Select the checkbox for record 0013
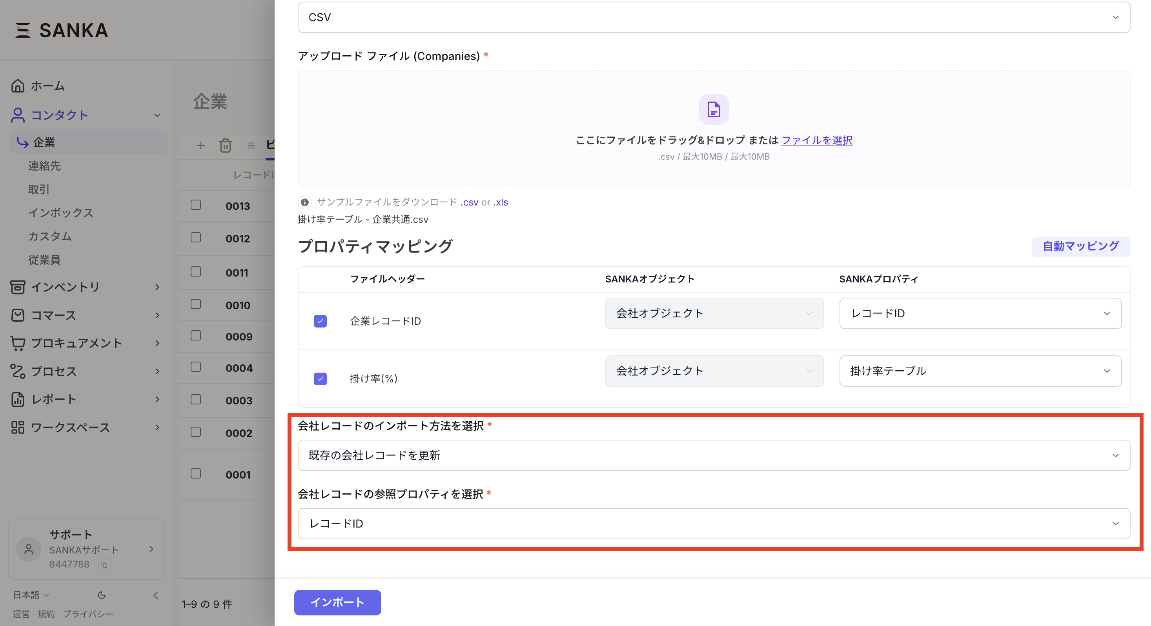This screenshot has width=1151, height=626. coord(196,205)
